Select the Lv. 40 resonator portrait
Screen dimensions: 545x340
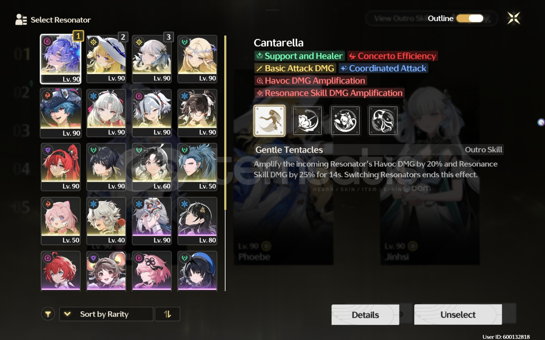click(106, 221)
